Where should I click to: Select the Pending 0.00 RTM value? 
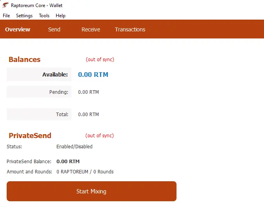(88, 92)
